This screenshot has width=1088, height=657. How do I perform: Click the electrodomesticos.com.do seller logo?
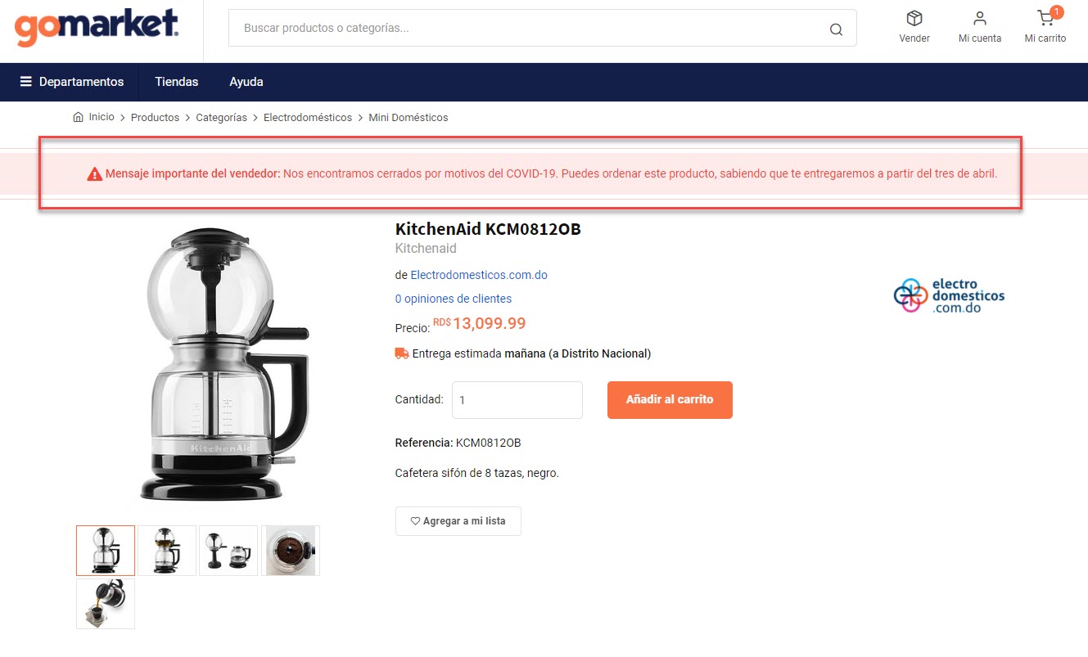point(949,296)
